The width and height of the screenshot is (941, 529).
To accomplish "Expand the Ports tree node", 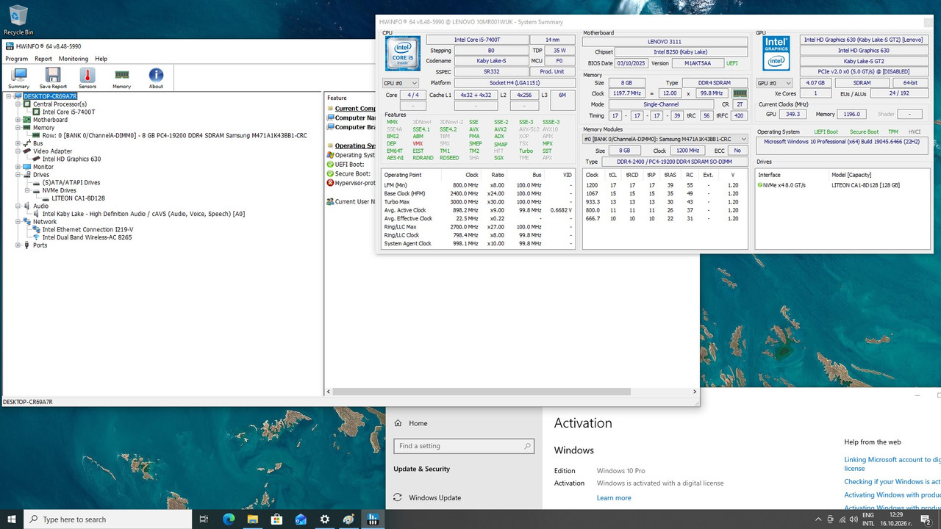I will click(x=18, y=245).
